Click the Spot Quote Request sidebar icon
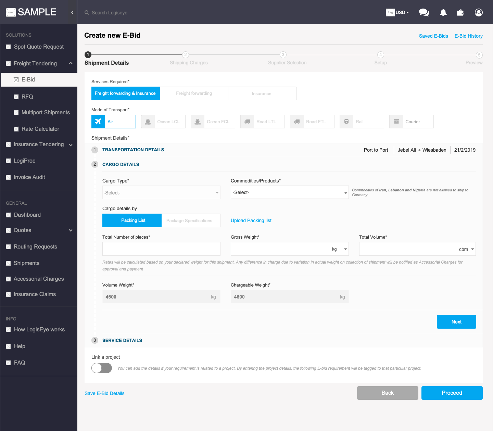 [8, 47]
